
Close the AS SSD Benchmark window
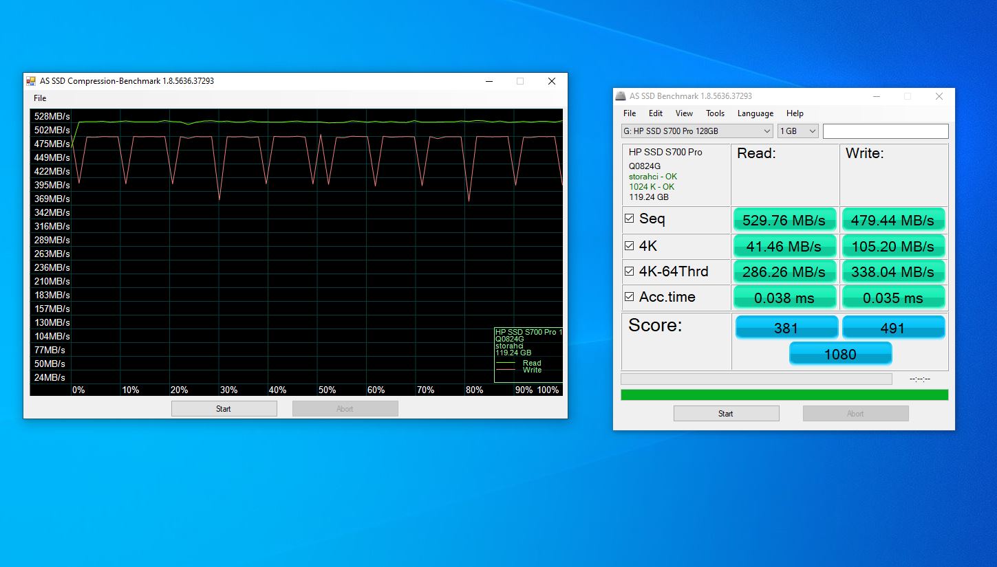coord(939,96)
